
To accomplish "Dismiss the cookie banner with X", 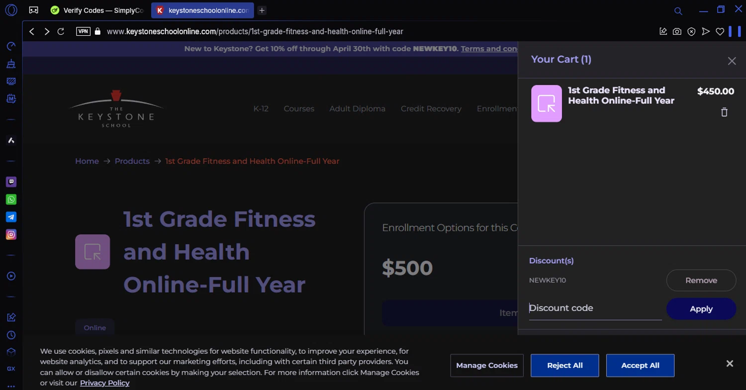I will click(730, 364).
